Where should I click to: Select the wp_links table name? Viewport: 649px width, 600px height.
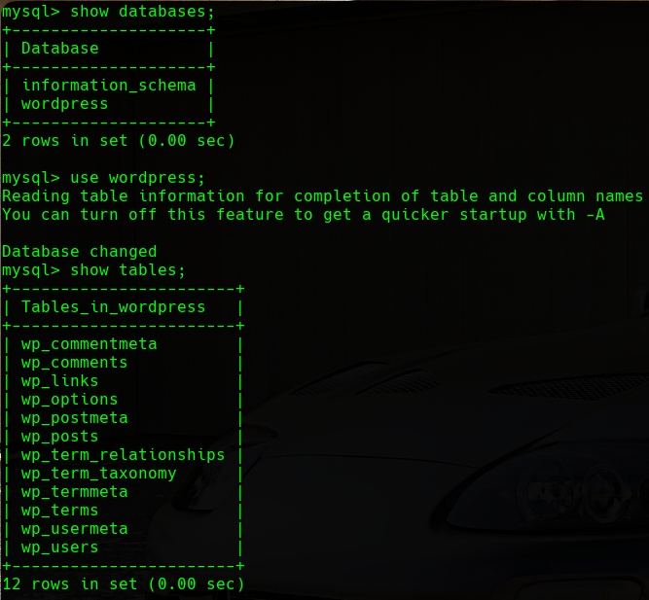[60, 381]
